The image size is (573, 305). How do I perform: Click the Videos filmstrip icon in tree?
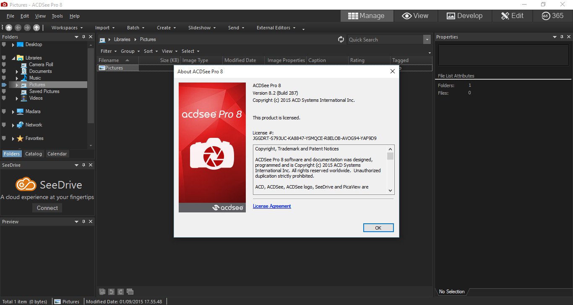(24, 98)
